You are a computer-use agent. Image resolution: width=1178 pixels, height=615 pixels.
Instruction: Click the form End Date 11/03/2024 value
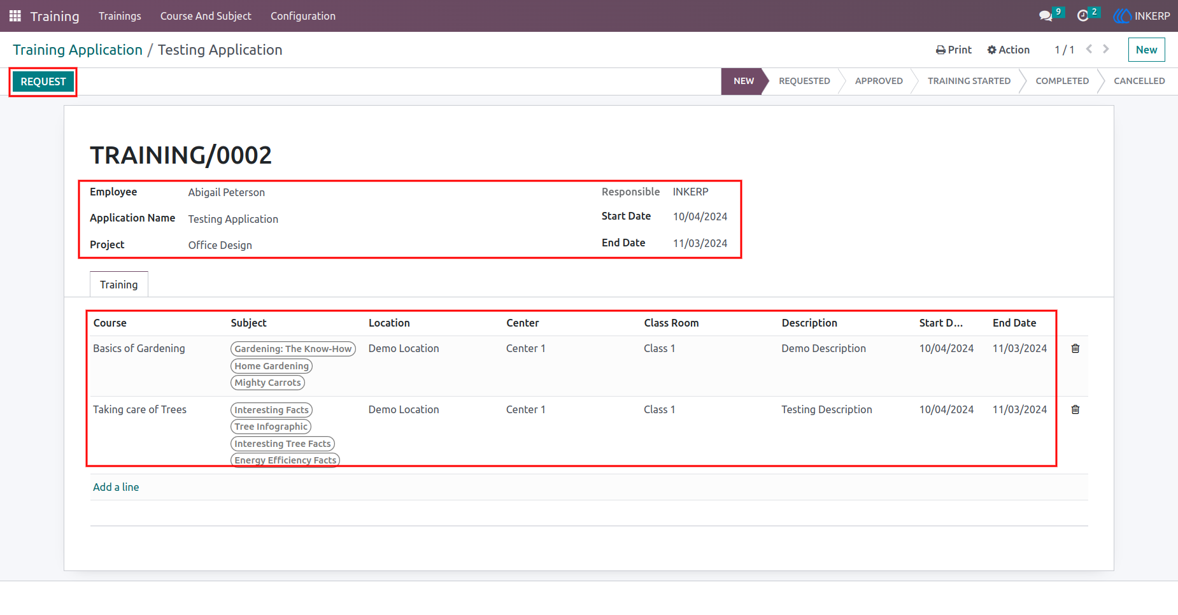(700, 243)
